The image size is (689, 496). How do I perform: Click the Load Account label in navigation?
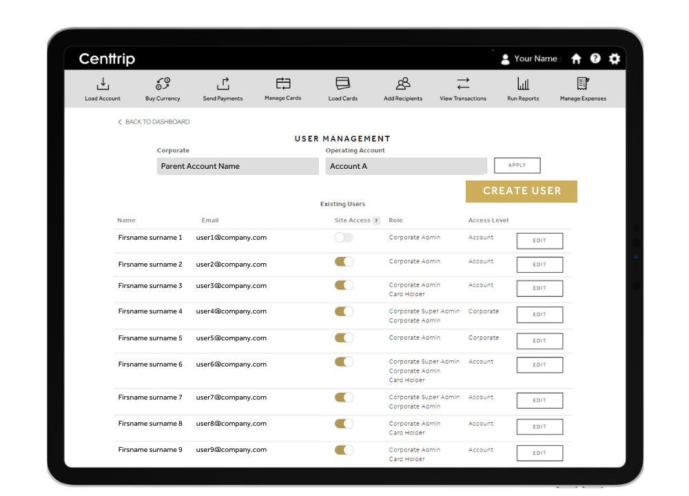tap(103, 99)
